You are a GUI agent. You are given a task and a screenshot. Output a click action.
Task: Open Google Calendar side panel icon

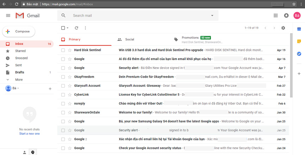[299, 29]
